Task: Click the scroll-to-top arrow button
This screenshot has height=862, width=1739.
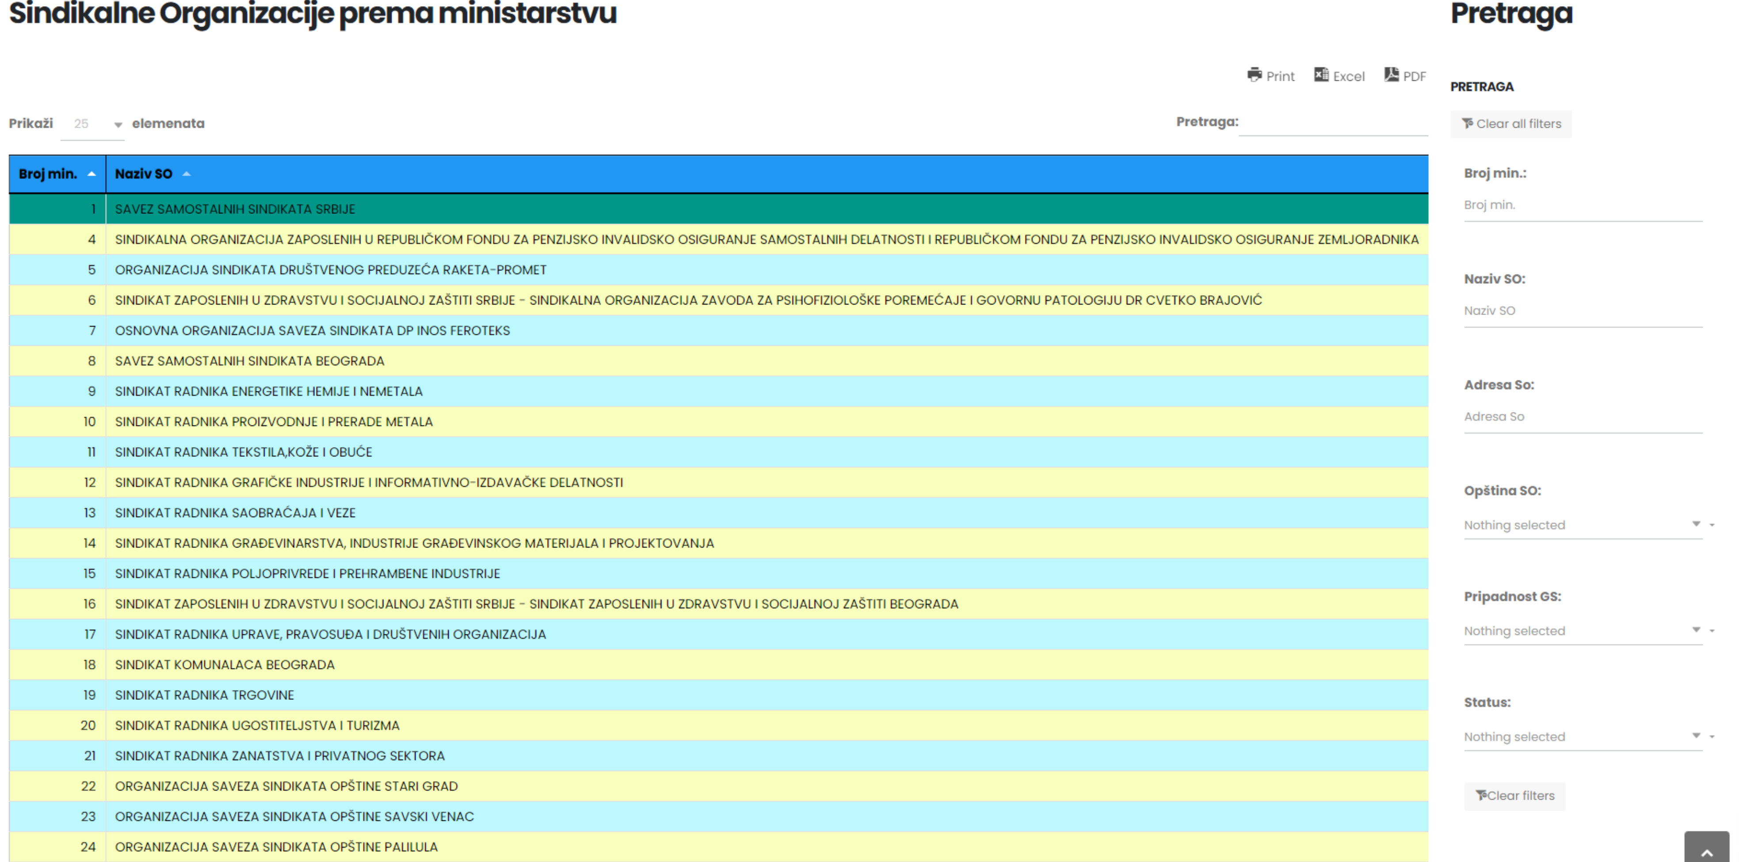Action: [x=1707, y=848]
